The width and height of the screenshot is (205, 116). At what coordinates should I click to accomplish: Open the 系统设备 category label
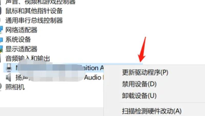(x=18, y=39)
